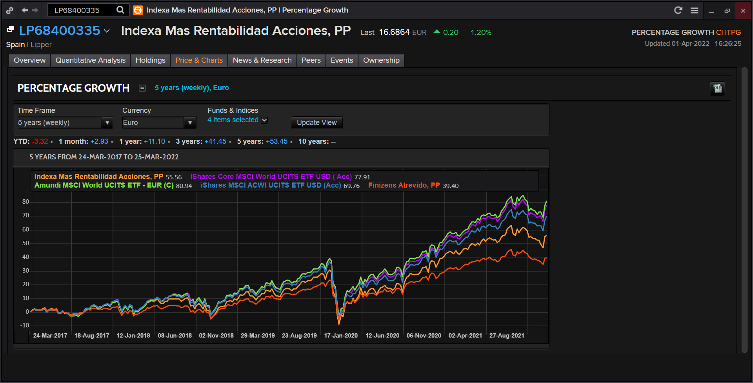This screenshot has width=753, height=383.
Task: Expand the LP68400335 symbol chevron
Action: [107, 31]
